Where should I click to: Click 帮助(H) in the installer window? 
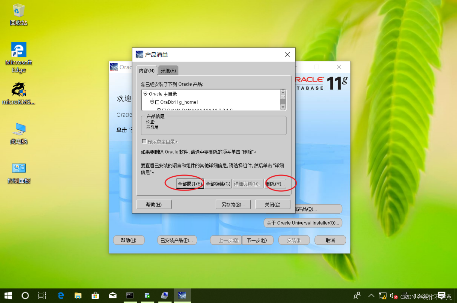click(x=129, y=240)
